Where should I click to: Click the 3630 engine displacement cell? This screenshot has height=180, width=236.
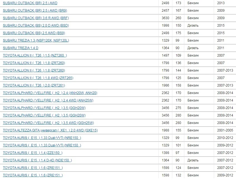click(165, 18)
